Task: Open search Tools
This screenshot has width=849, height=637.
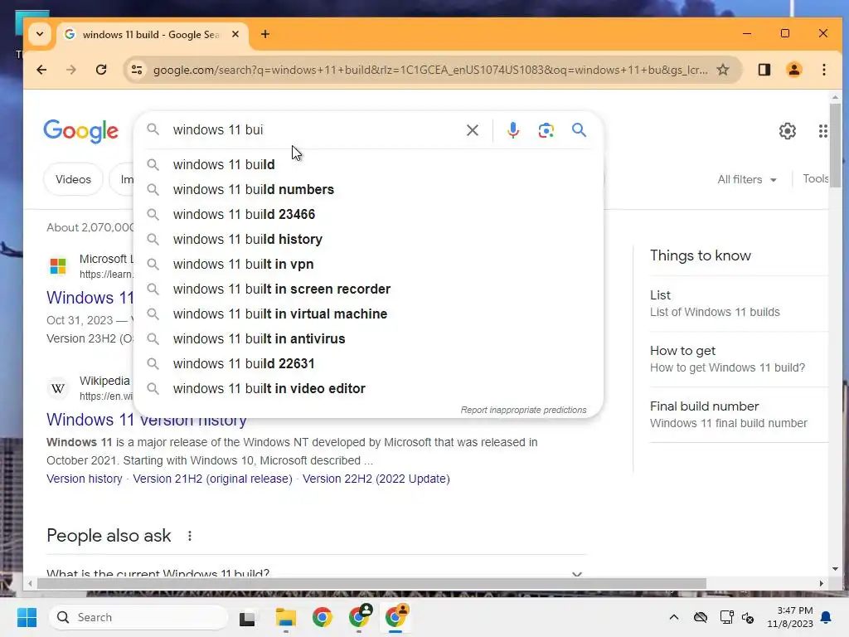Action: (816, 179)
